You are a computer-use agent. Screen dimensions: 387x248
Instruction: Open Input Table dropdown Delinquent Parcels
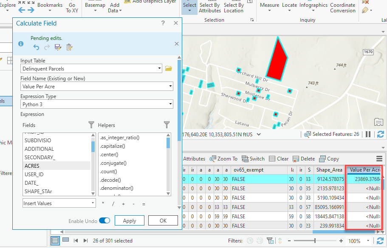click(91, 68)
